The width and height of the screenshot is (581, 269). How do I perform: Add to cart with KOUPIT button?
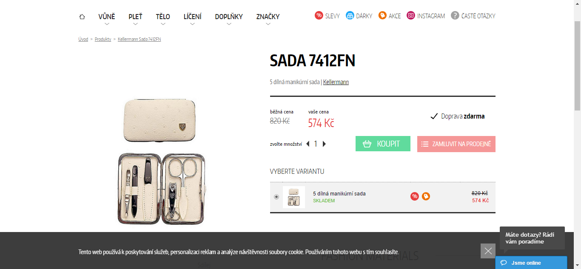coord(383,144)
